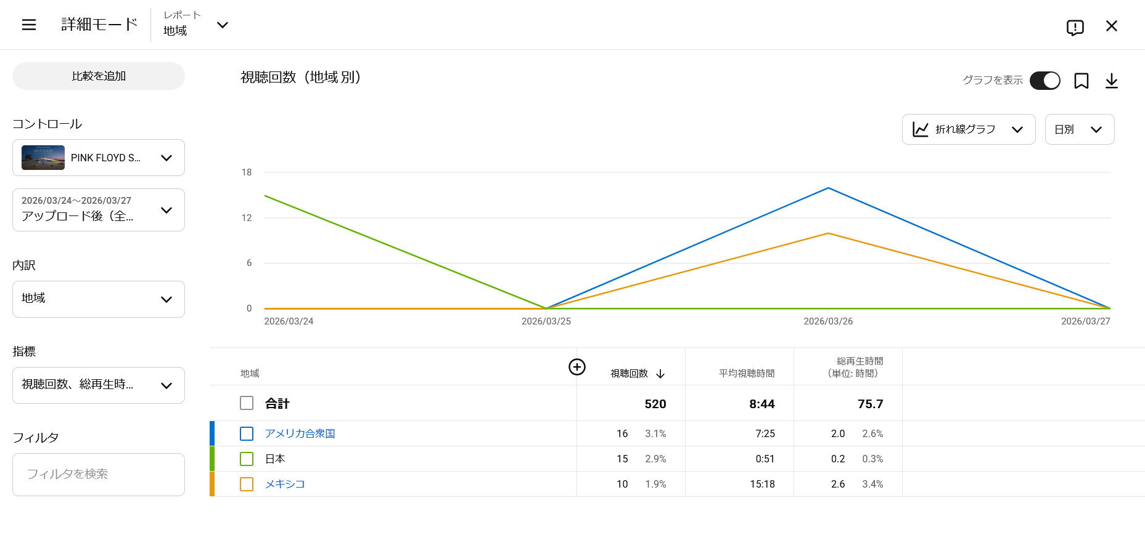Image resolution: width=1145 pixels, height=543 pixels.
Task: Toggle the グラフを表示 switch
Action: (x=1044, y=81)
